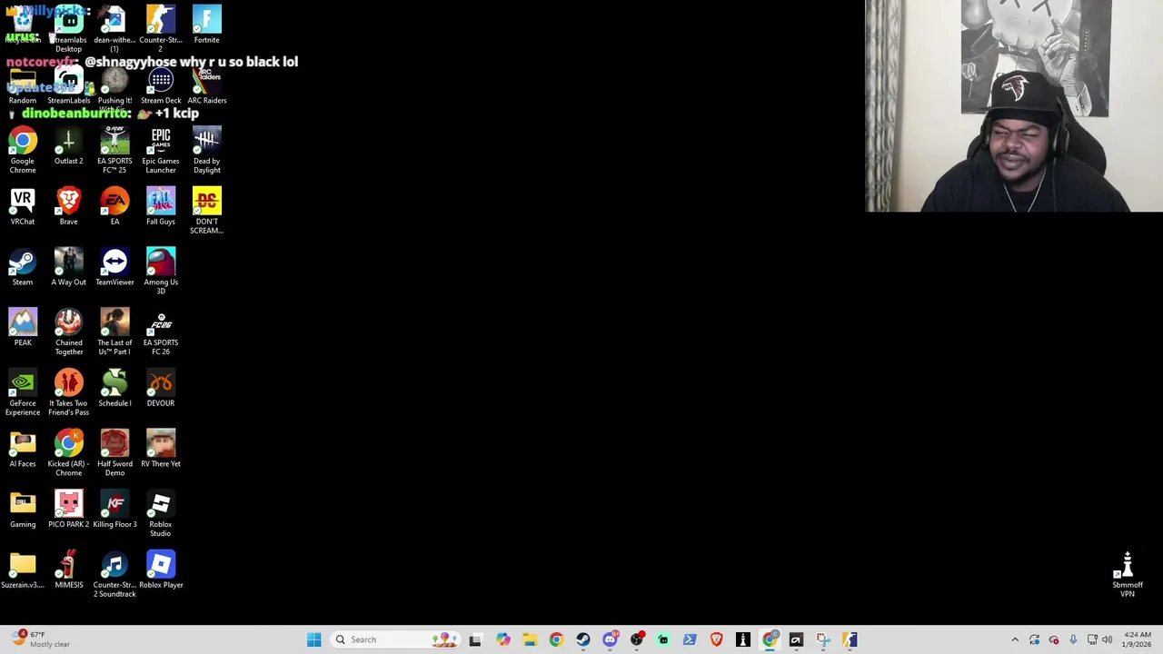Select It Takes Two Friend's Pass icon

(x=68, y=392)
